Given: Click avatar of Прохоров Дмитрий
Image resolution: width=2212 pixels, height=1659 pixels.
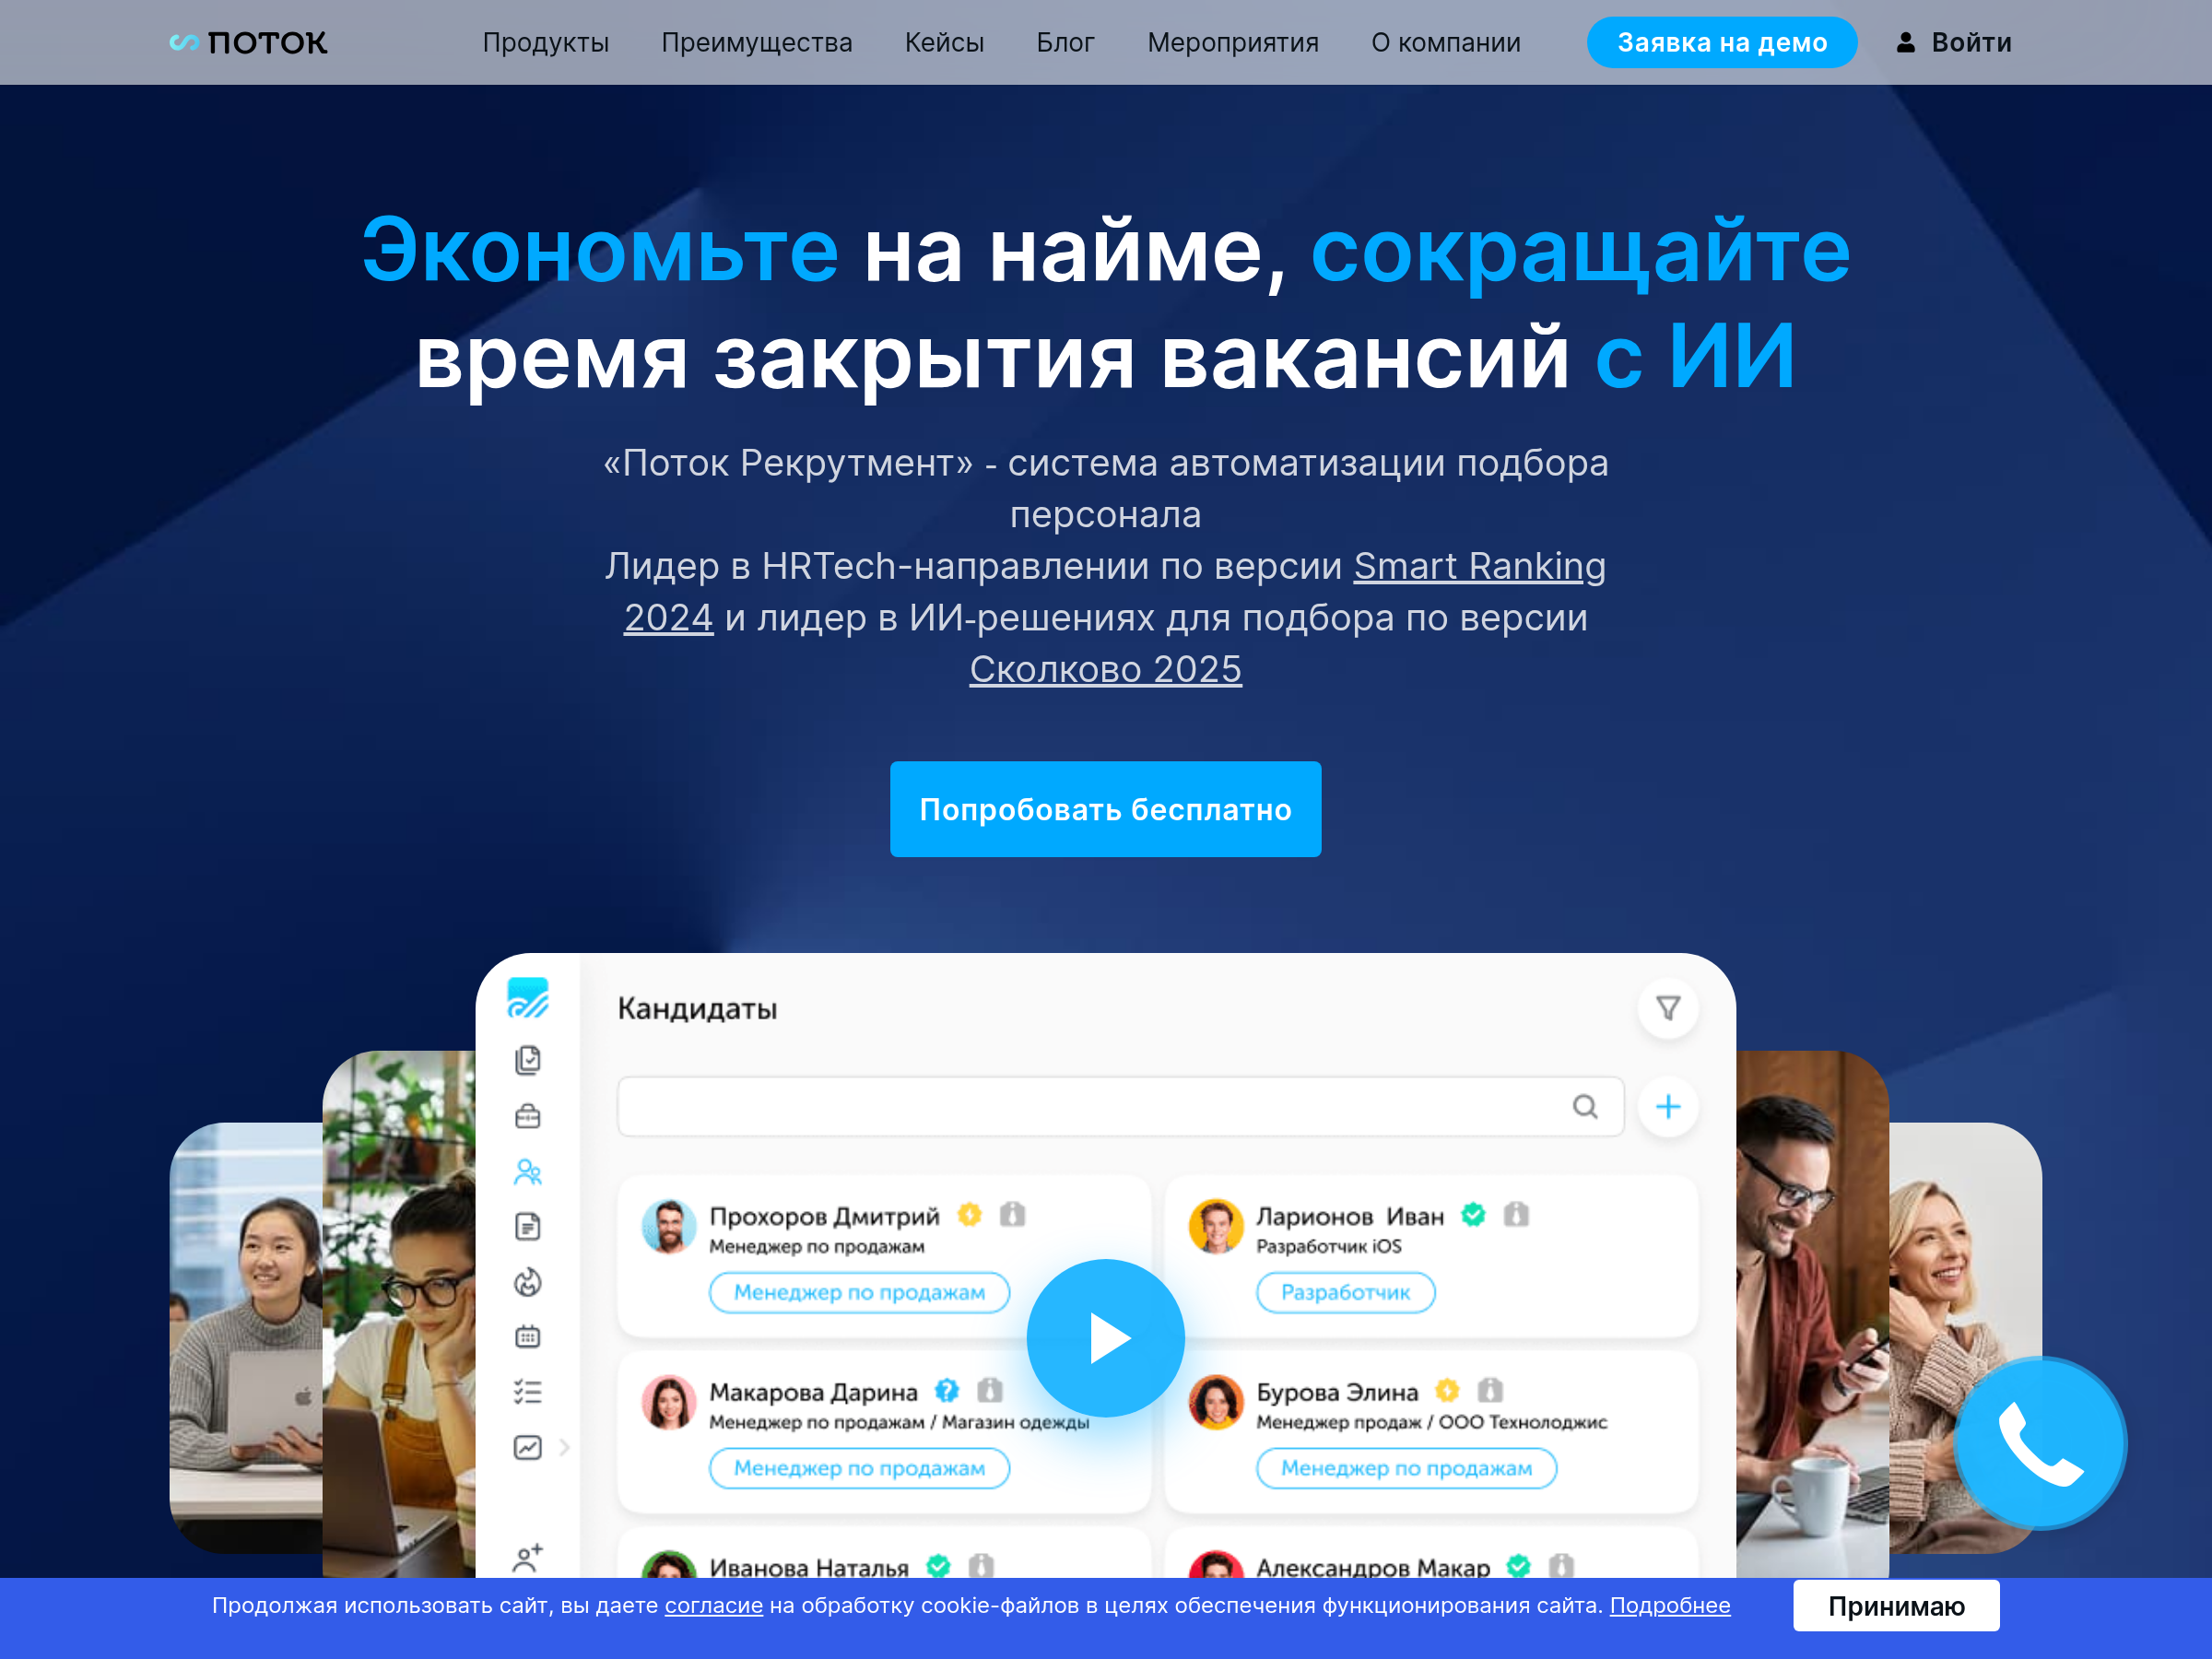Looking at the screenshot, I should click(x=669, y=1226).
